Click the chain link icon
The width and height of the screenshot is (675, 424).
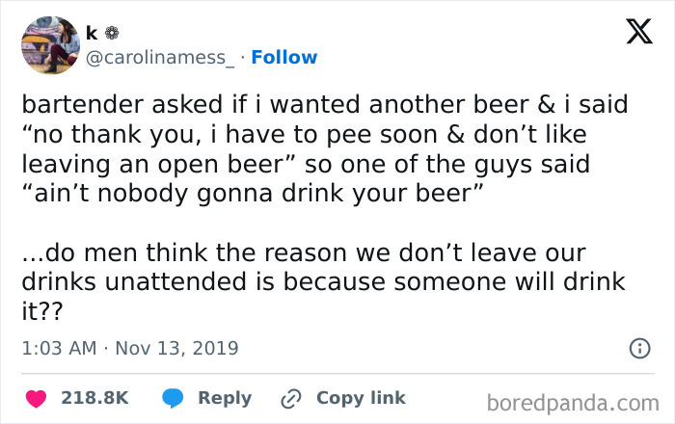tap(289, 398)
